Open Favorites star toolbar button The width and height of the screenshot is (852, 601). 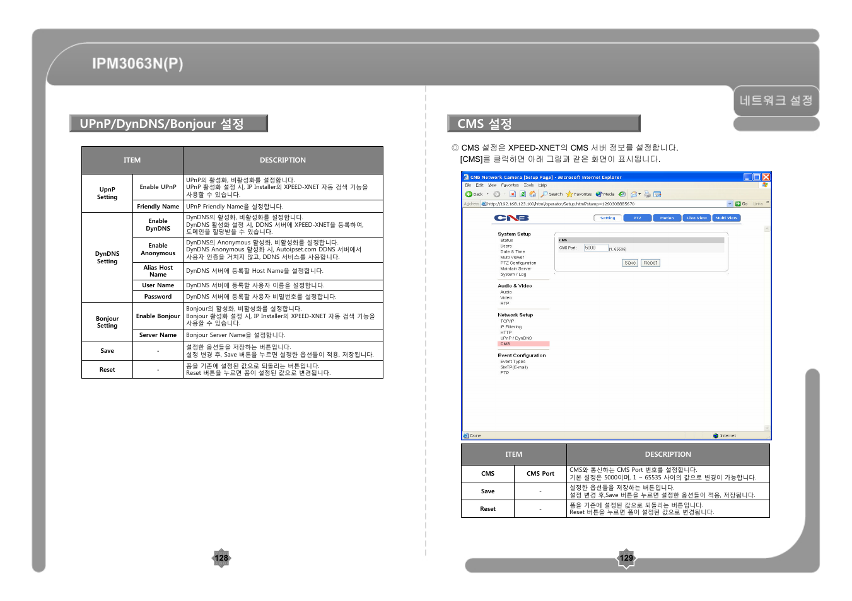tap(579, 194)
